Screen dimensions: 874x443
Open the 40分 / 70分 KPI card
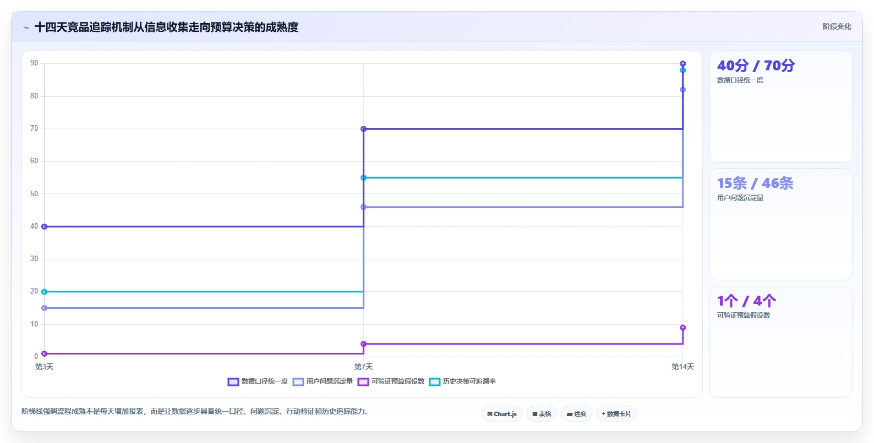tap(780, 107)
